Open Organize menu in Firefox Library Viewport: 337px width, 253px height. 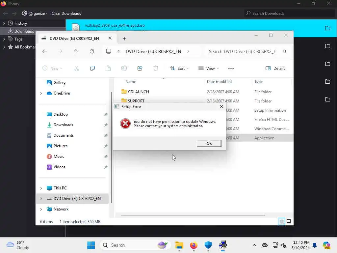(35, 13)
